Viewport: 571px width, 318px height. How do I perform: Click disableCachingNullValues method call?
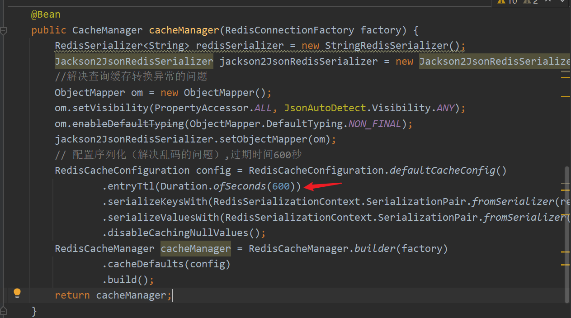pos(178,233)
